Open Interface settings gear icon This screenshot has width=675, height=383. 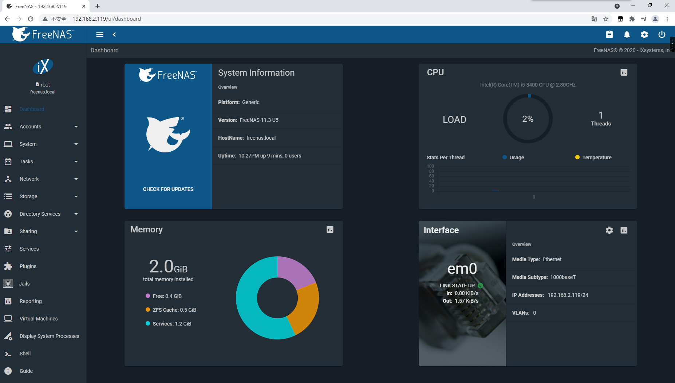pos(609,230)
